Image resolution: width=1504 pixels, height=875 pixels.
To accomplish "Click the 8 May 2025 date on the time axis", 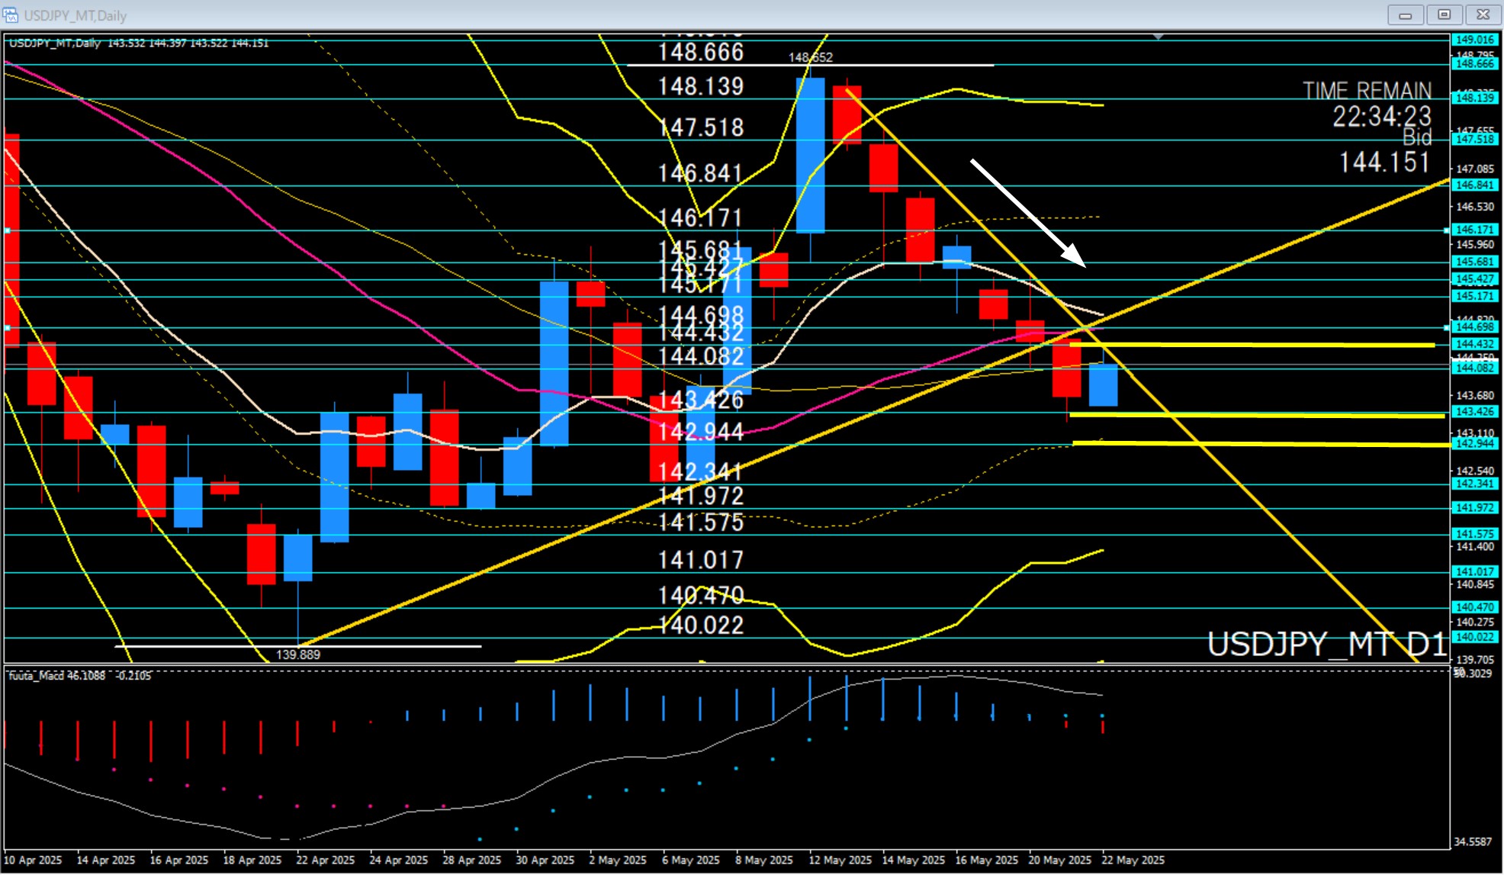I will pyautogui.click(x=764, y=860).
